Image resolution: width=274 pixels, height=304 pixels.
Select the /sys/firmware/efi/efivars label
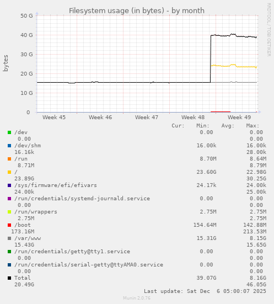point(56,185)
